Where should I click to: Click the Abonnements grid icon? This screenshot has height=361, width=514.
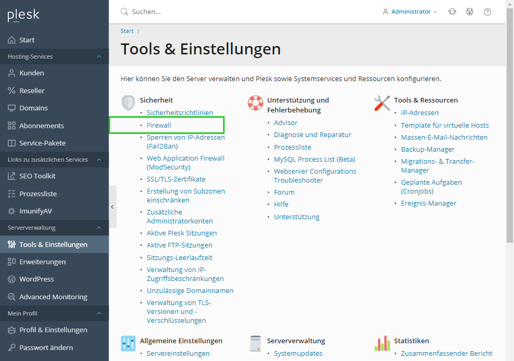(x=11, y=126)
